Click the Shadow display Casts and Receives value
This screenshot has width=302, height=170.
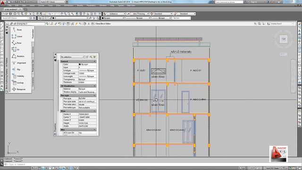point(87,92)
